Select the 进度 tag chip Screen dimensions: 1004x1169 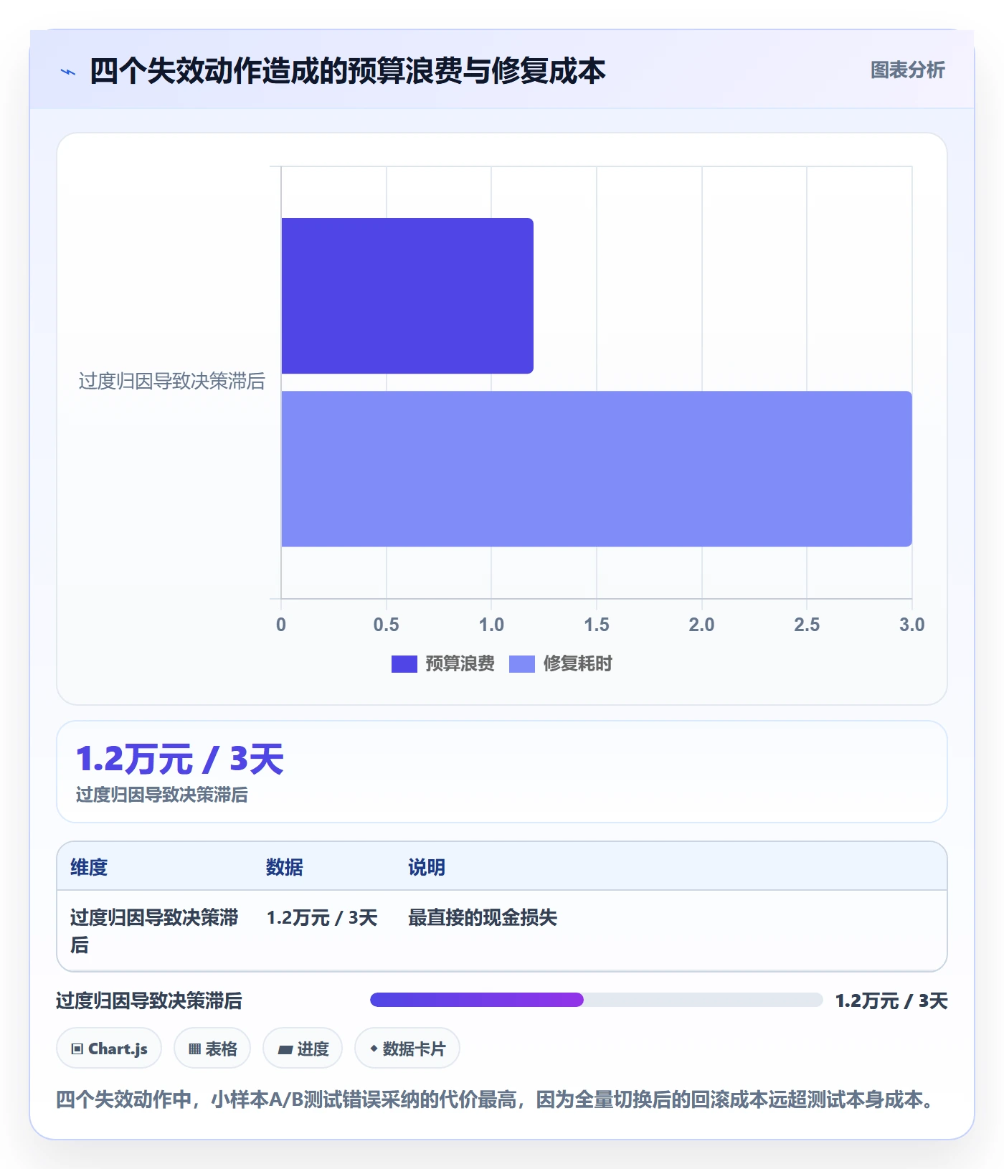(x=303, y=1049)
